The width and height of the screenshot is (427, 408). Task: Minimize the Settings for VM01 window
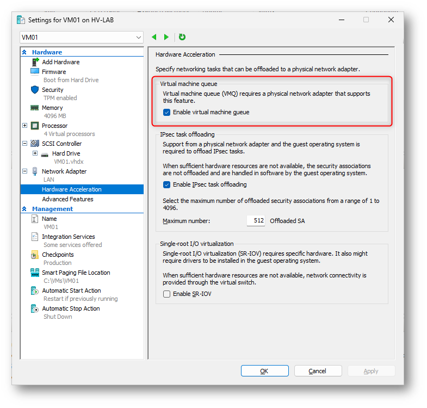click(x=342, y=20)
